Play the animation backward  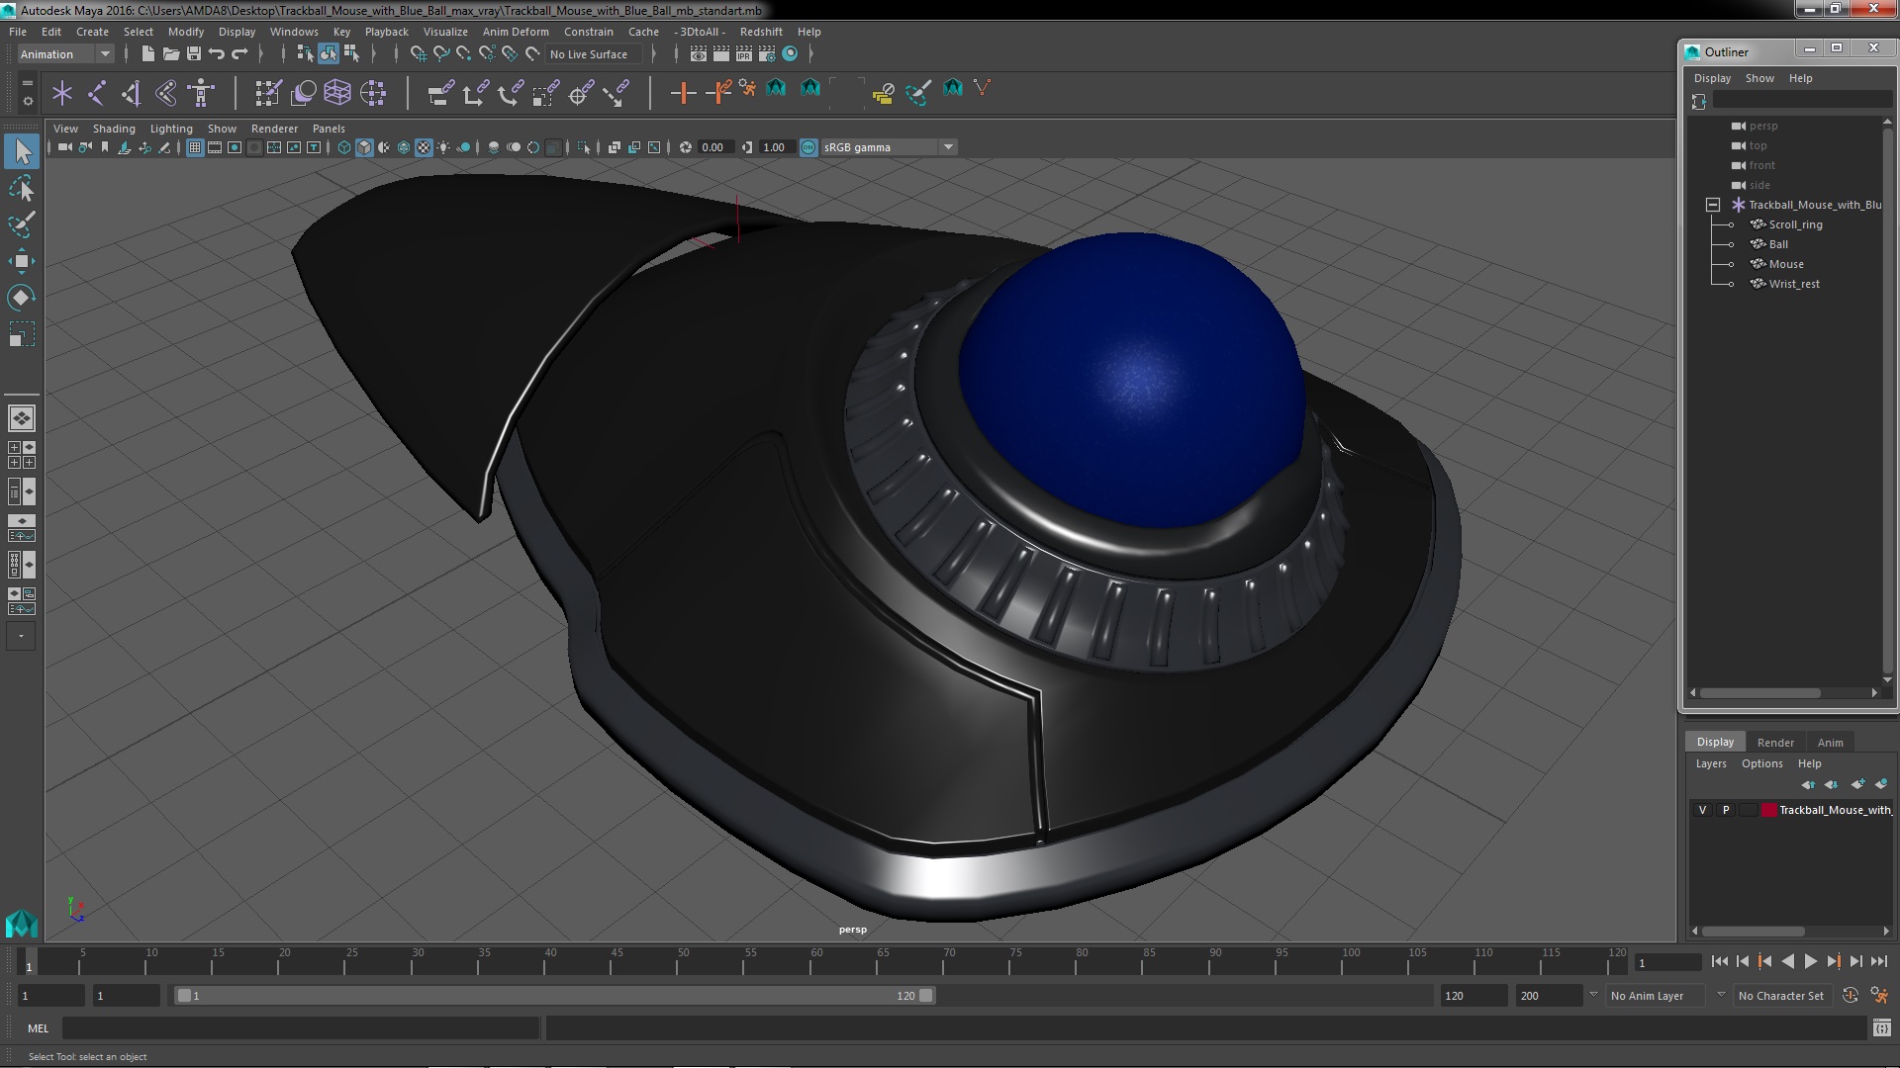(1787, 961)
